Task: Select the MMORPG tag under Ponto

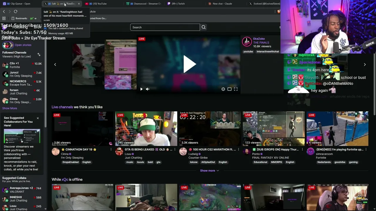Action: pyautogui.click(x=276, y=162)
